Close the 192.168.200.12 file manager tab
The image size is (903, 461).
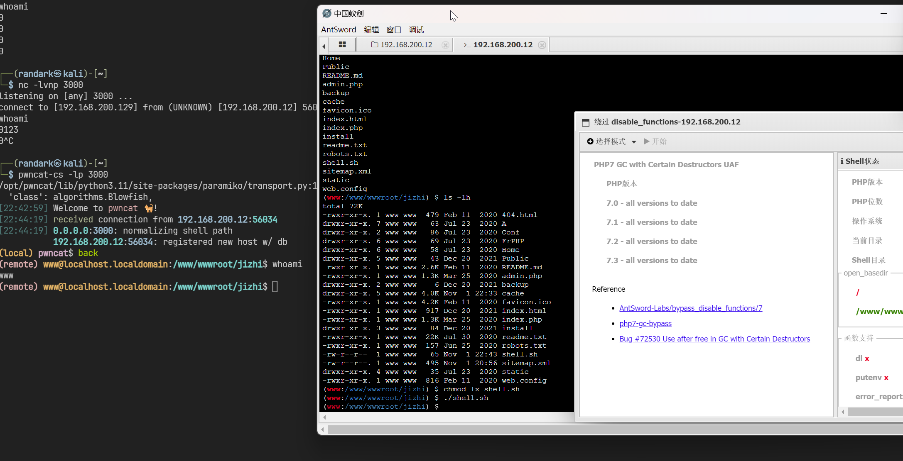click(445, 45)
